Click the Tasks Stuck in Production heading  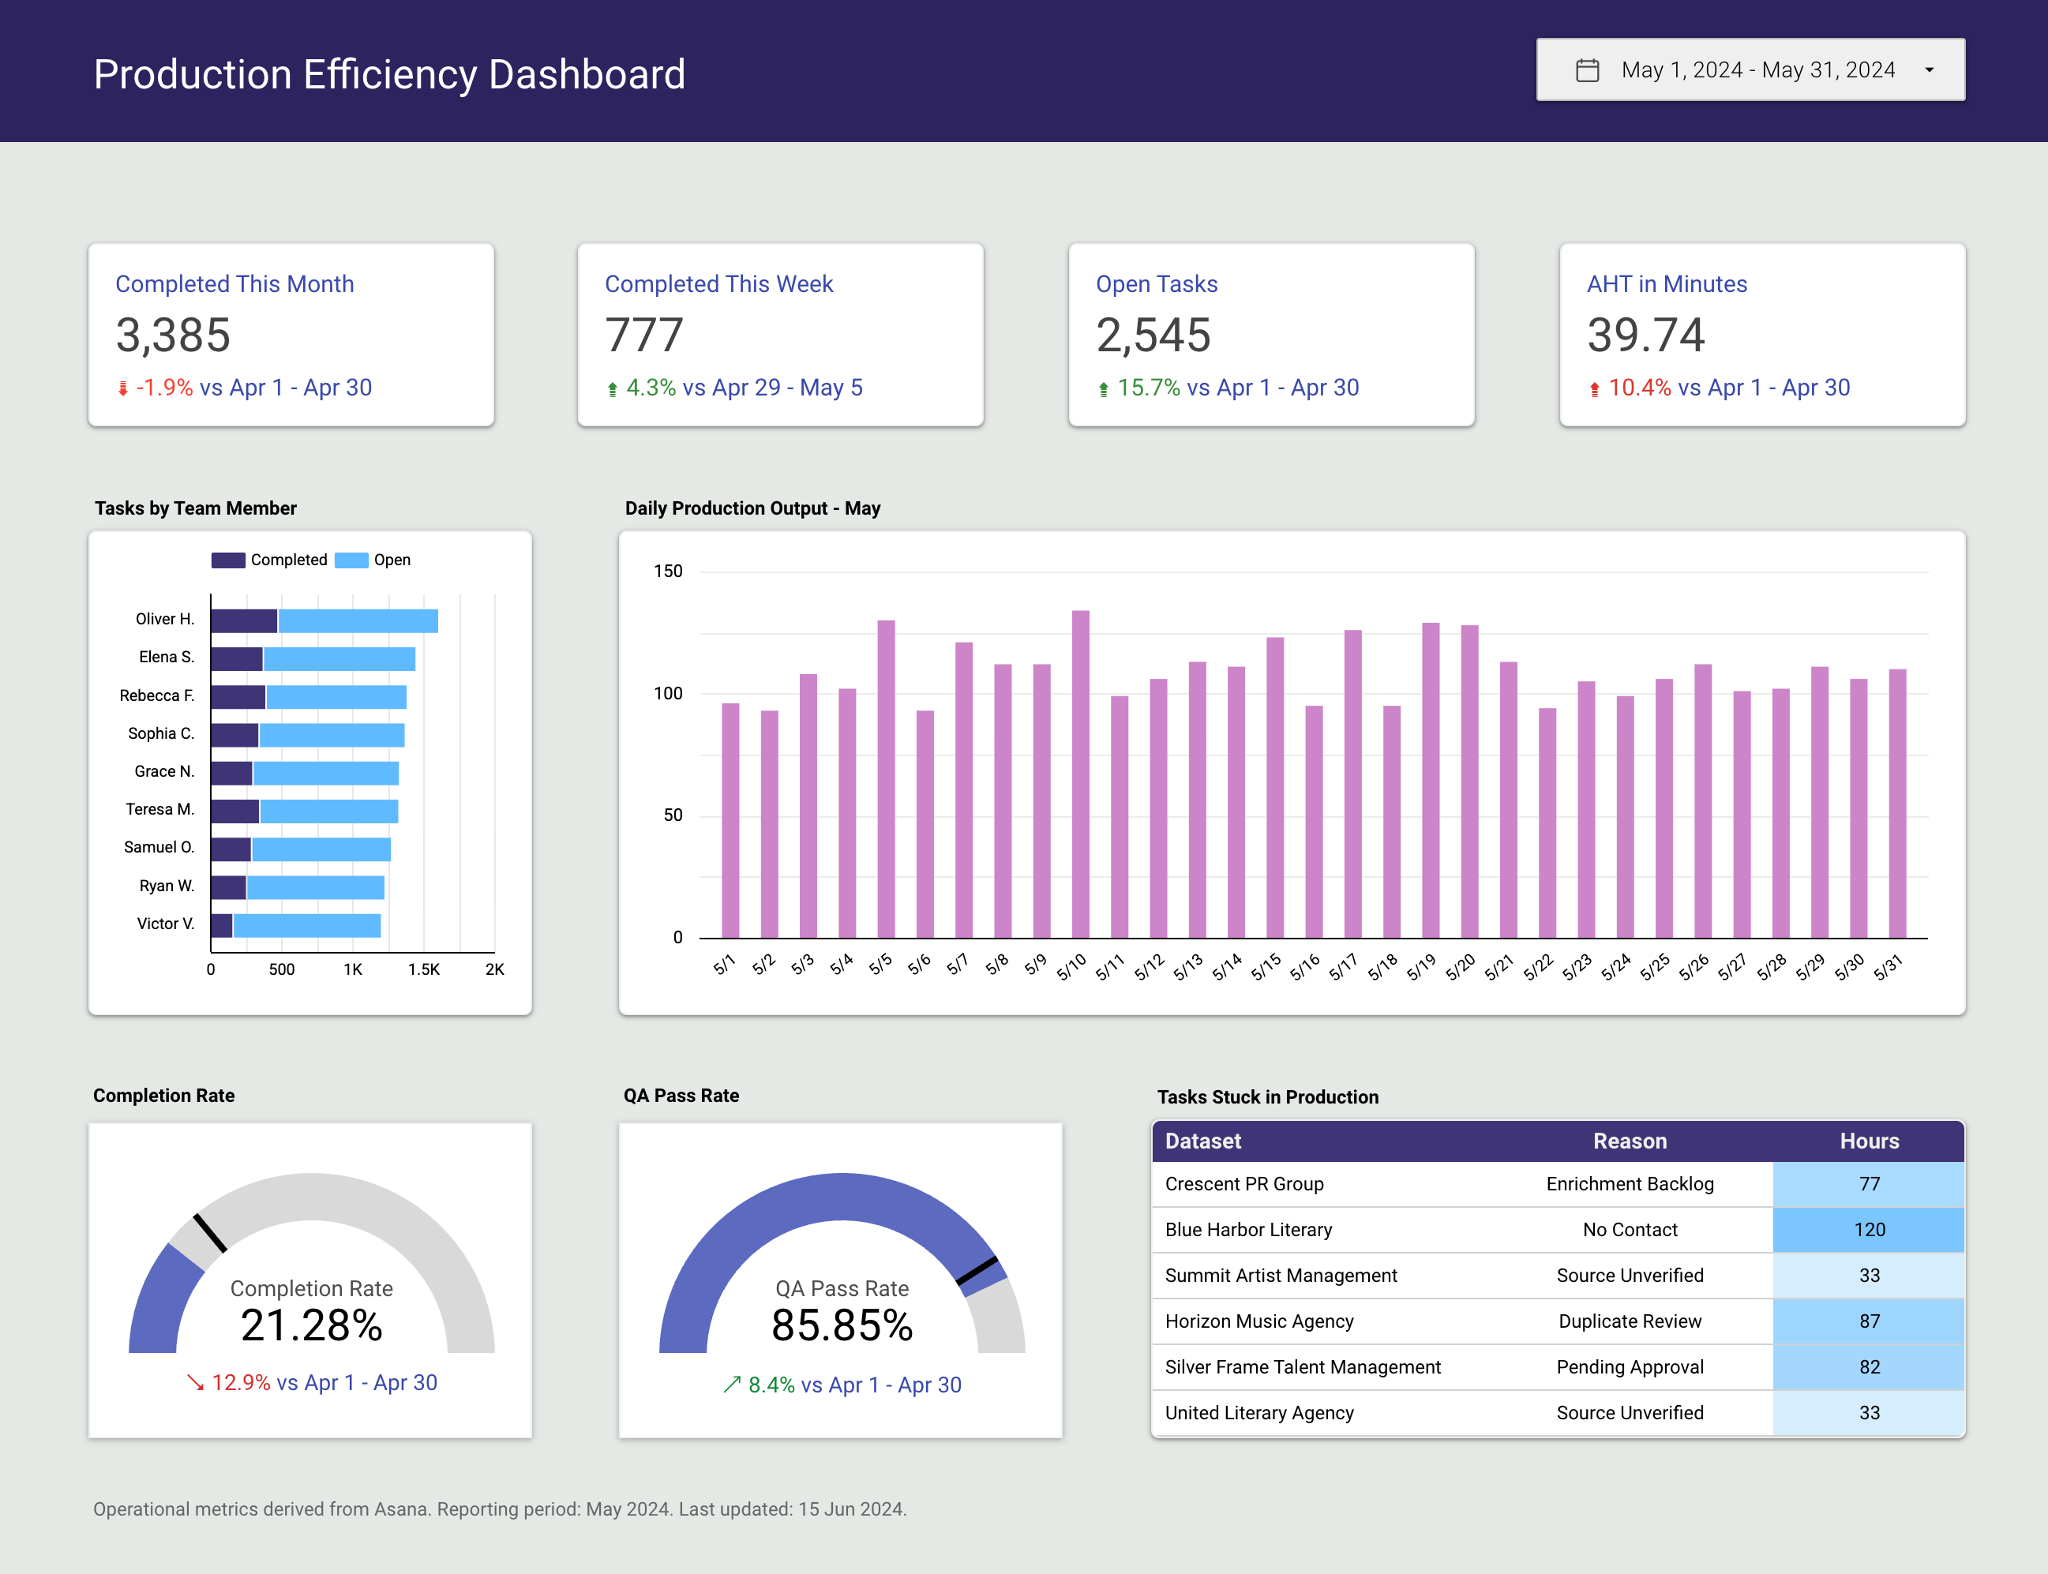coord(1268,1097)
